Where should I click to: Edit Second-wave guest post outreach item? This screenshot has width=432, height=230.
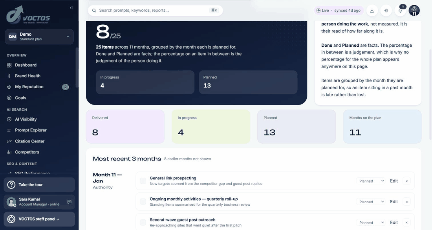(394, 223)
